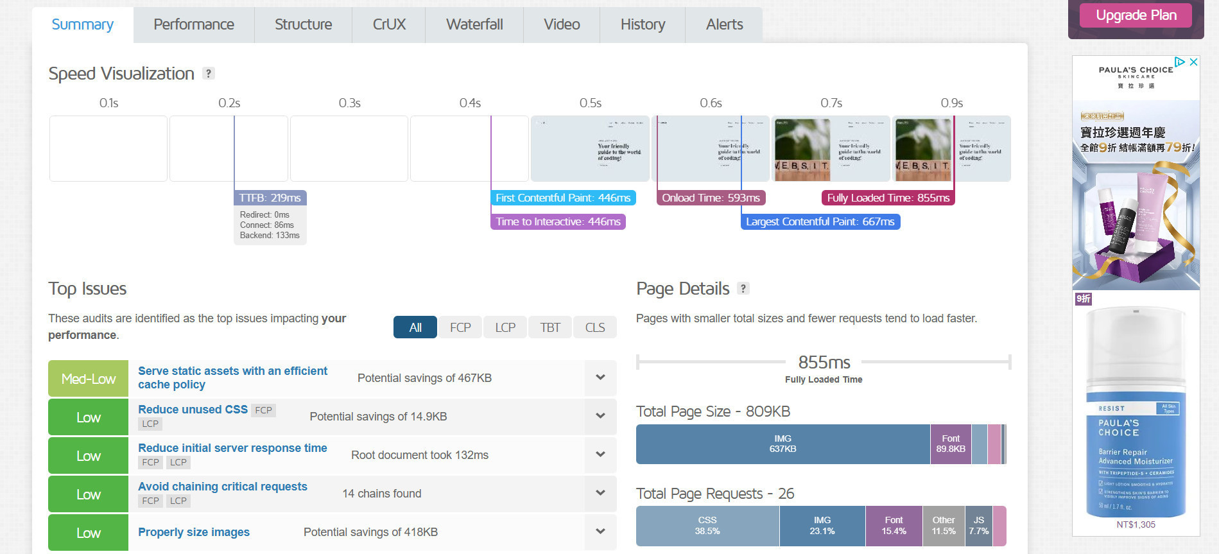
Task: Click the Page Details help question mark icon
Action: (743, 289)
